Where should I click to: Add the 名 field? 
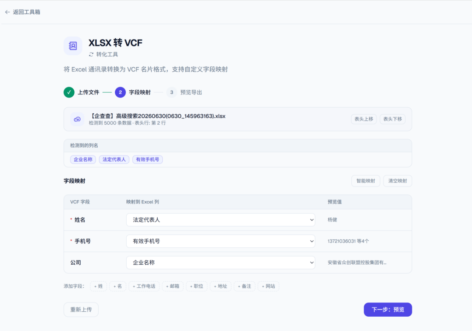(x=118, y=286)
